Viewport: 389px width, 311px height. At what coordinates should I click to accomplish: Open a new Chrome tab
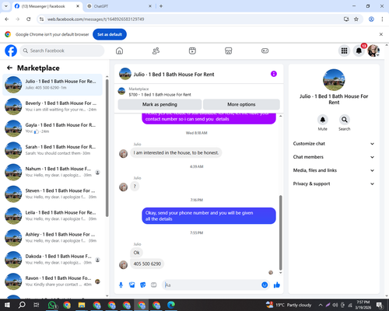(161, 6)
